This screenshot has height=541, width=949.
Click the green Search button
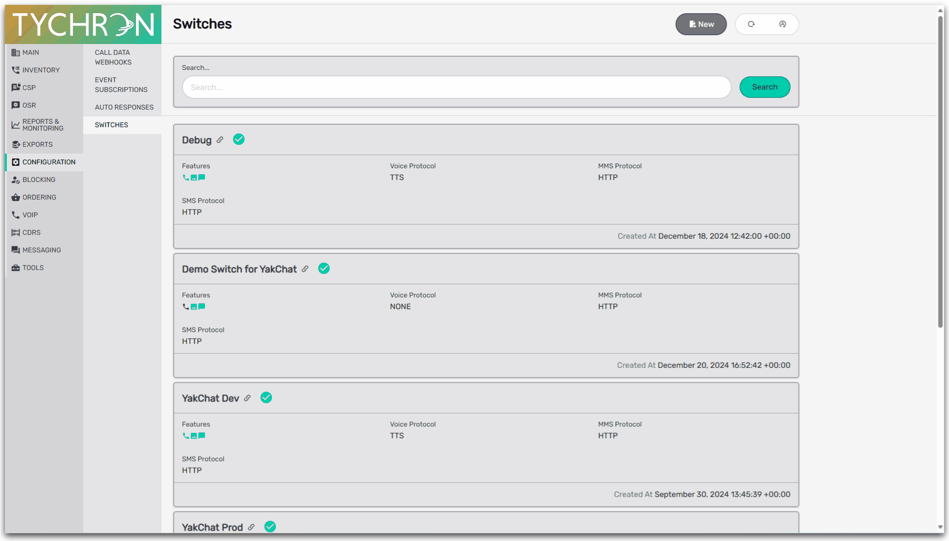[x=765, y=87]
